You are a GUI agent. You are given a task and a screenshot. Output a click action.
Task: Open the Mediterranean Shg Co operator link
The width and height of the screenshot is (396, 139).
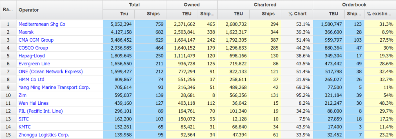point(42,24)
